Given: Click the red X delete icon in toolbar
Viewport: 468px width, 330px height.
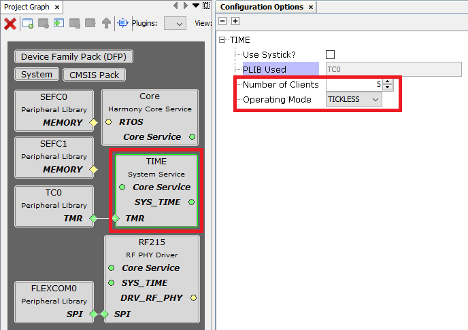Looking at the screenshot, I should click(x=10, y=24).
